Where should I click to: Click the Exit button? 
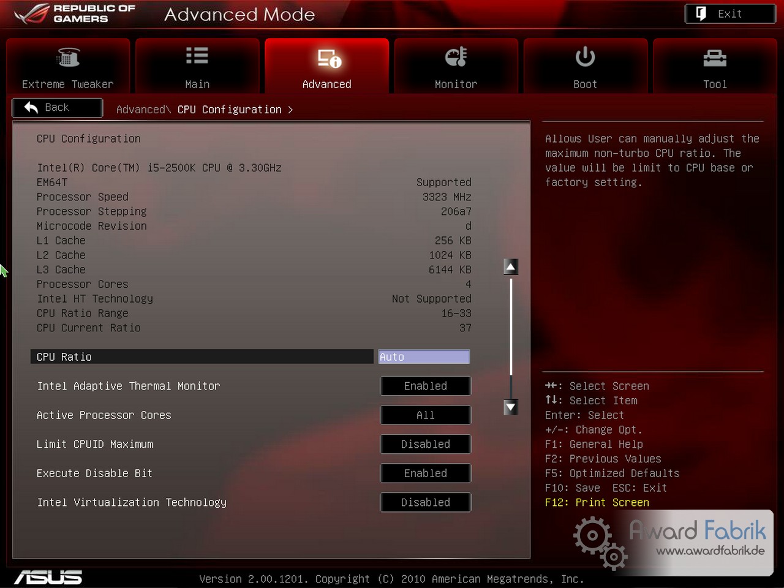click(x=730, y=13)
